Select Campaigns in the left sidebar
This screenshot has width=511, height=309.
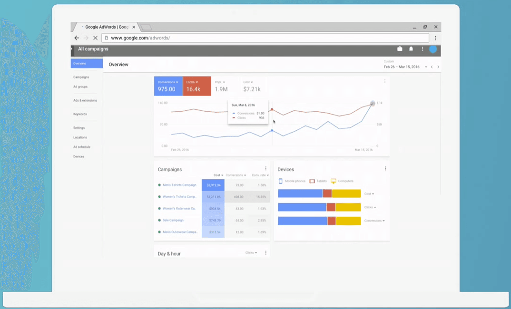pyautogui.click(x=81, y=77)
